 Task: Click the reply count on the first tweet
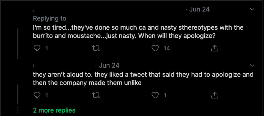tap(46, 49)
